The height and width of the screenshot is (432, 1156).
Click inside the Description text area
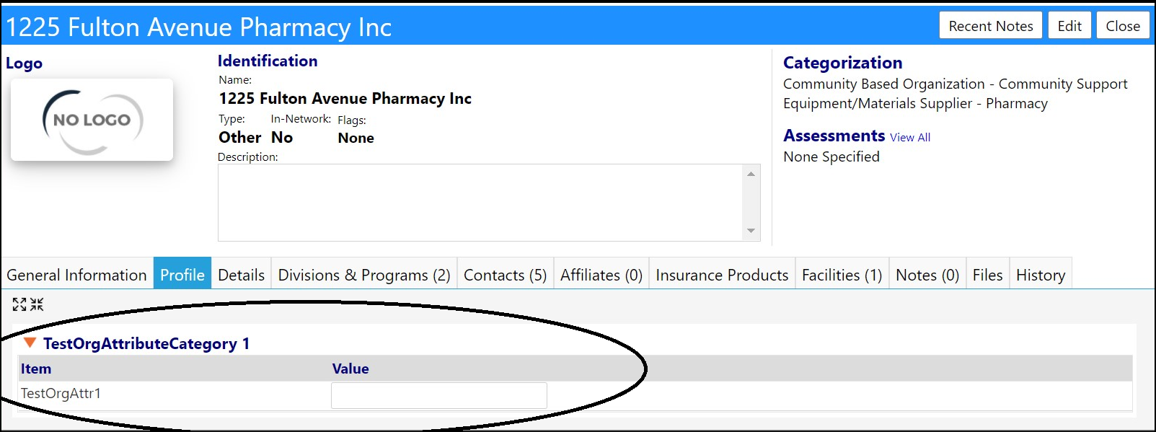(x=481, y=203)
